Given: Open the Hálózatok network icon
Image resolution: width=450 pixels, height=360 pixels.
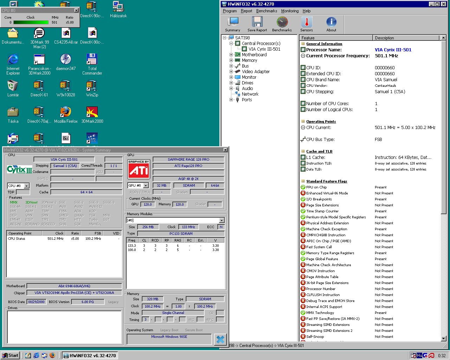Looking at the screenshot, I should coord(118,9).
